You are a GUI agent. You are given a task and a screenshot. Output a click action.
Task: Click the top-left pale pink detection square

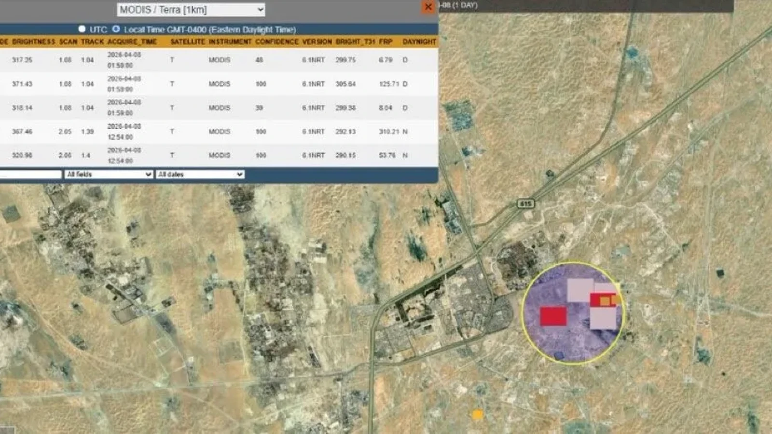tap(579, 290)
